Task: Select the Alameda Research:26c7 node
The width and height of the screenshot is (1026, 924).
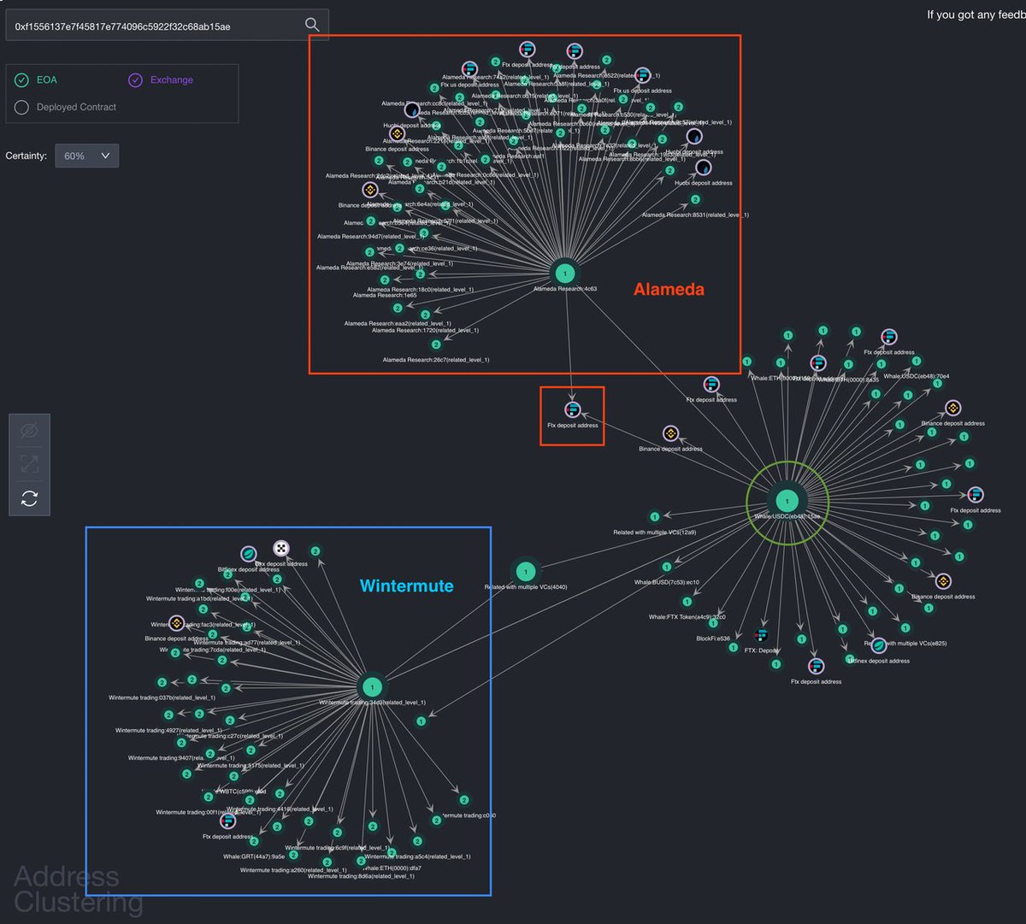Action: 436,344
